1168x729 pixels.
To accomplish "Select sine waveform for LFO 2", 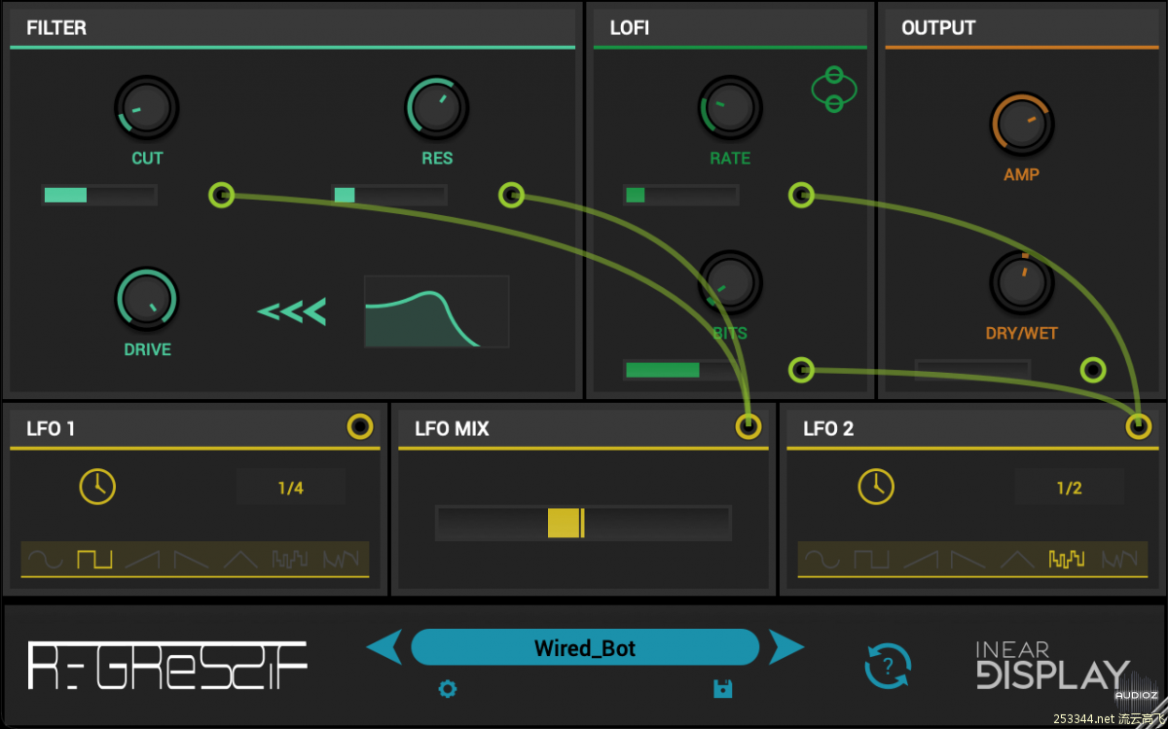I will [822, 560].
